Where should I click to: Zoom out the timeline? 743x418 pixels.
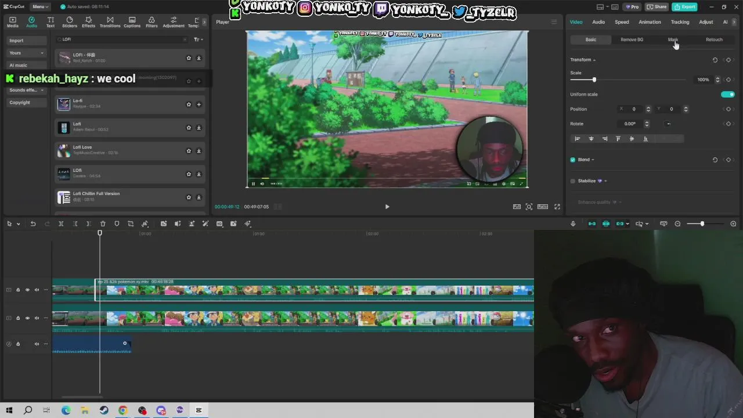coord(677,224)
